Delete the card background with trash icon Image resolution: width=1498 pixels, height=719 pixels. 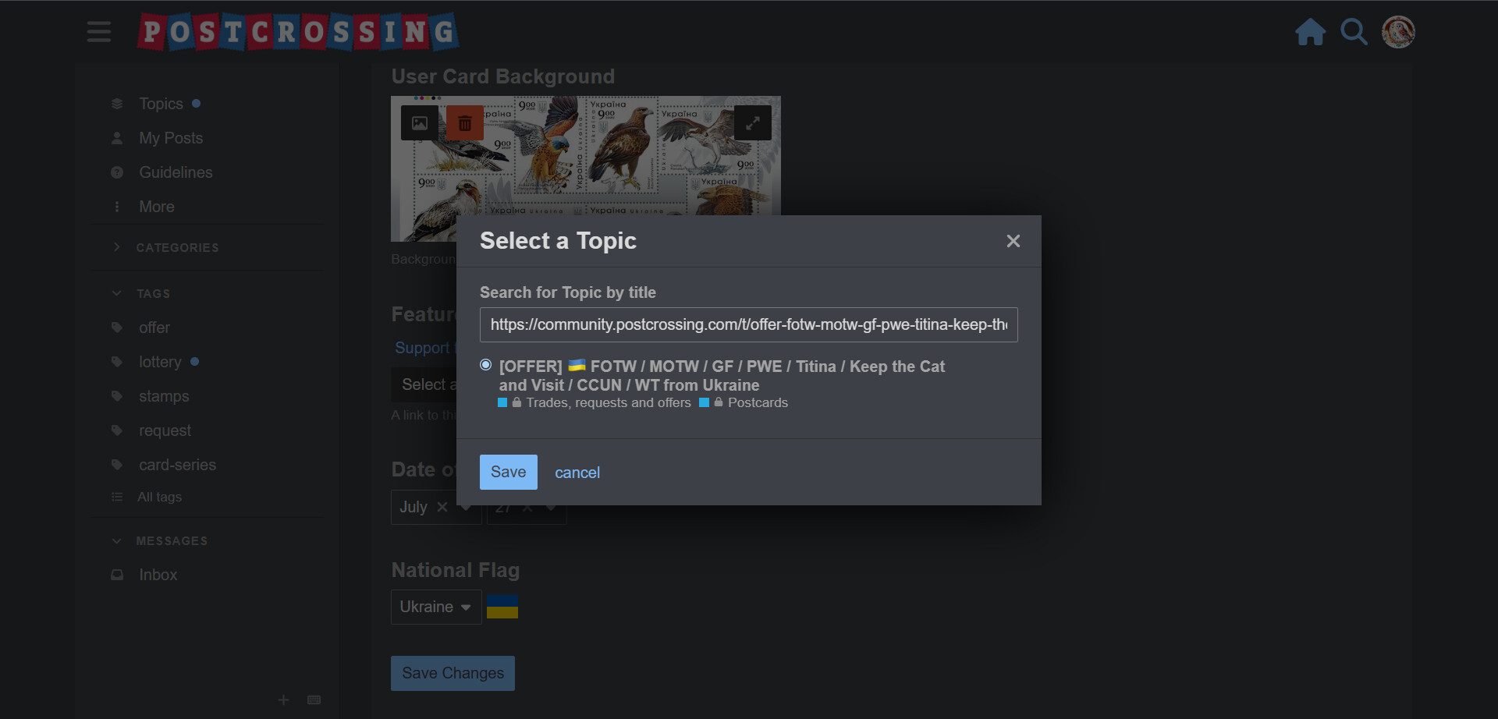click(465, 123)
